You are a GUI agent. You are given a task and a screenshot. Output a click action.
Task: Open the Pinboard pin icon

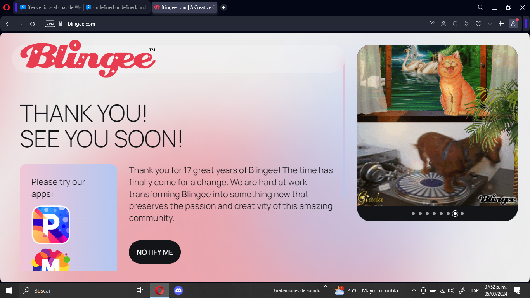click(x=432, y=24)
